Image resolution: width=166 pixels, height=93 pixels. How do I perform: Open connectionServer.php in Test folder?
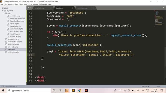17,18
